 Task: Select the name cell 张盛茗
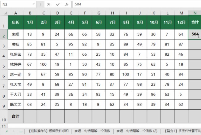click(x=16, y=54)
